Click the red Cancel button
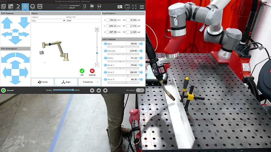 tap(92, 71)
